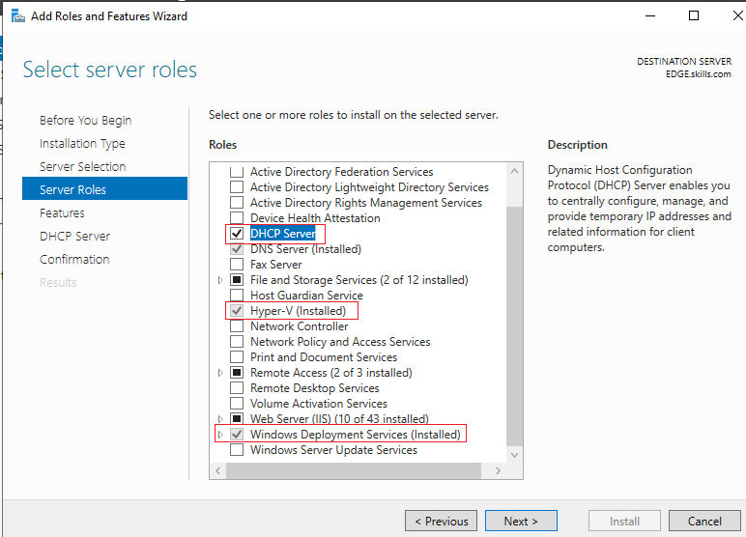This screenshot has height=537, width=746.
Task: Expand File and Storage Services node
Action: (220, 280)
